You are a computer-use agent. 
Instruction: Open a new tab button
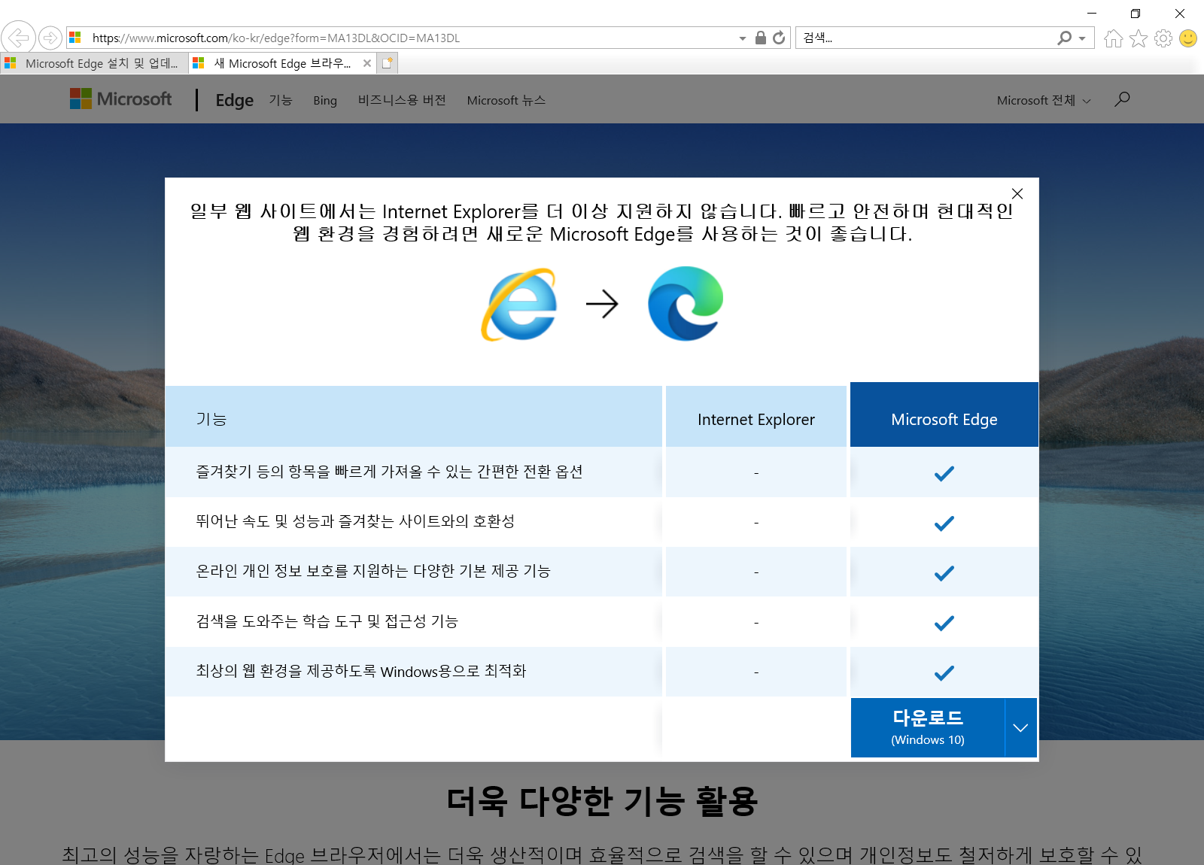click(x=387, y=63)
